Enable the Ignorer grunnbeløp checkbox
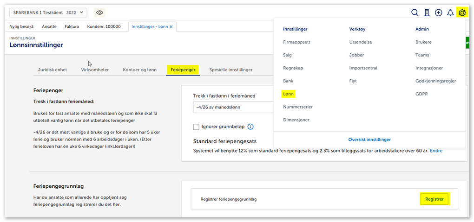 (x=196, y=127)
